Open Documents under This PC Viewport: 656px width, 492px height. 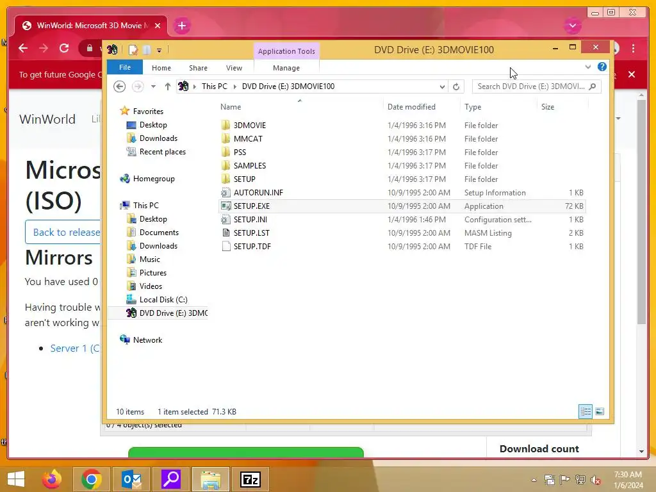tap(152, 232)
